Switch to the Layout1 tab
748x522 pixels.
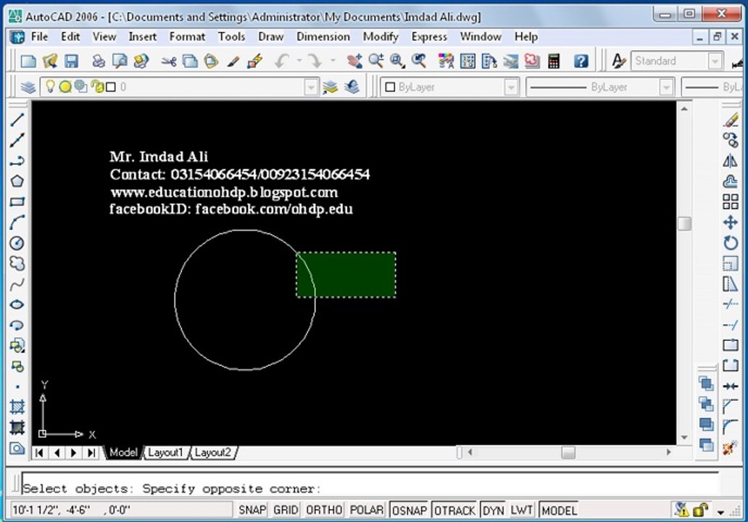pyautogui.click(x=165, y=452)
